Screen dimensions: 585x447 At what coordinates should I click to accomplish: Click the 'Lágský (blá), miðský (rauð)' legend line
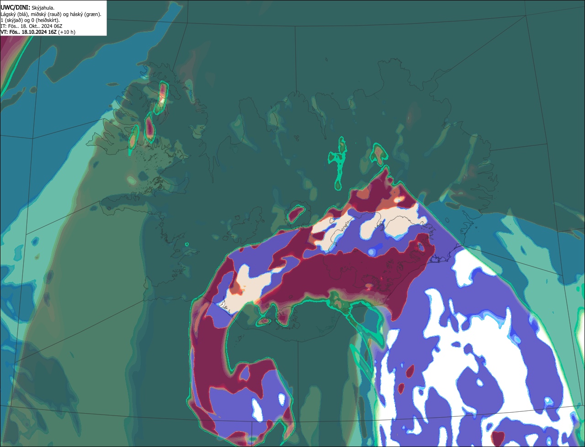pyautogui.click(x=51, y=14)
